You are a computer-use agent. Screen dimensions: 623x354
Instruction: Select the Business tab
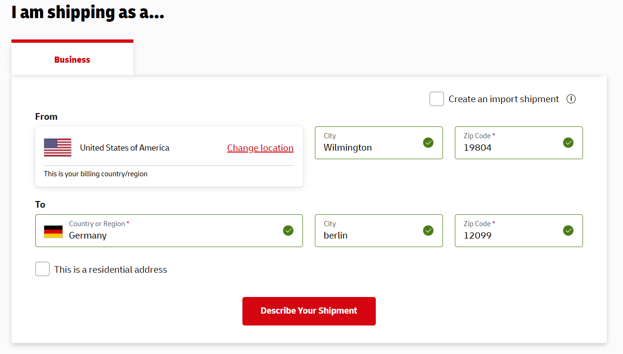(x=72, y=59)
